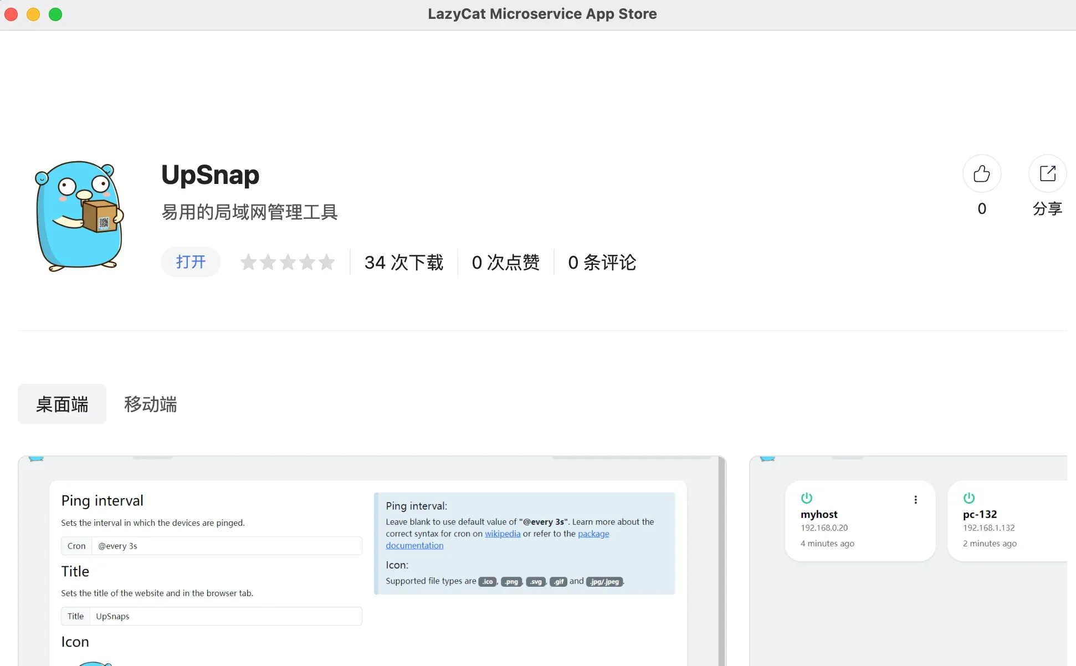Viewport: 1076px width, 666px height.
Task: Click the share (分享) icon
Action: (x=1047, y=173)
